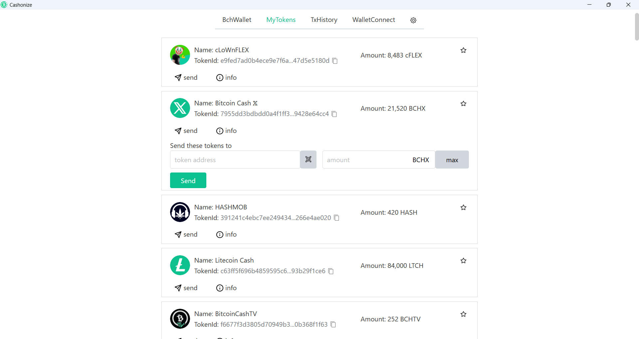Viewport: 639px width, 339px height.
Task: Switch to the MyTokens tab
Action: tap(281, 20)
